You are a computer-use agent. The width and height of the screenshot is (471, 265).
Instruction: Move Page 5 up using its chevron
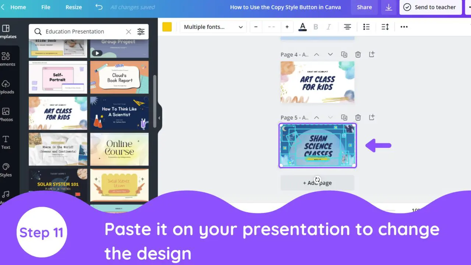click(316, 117)
